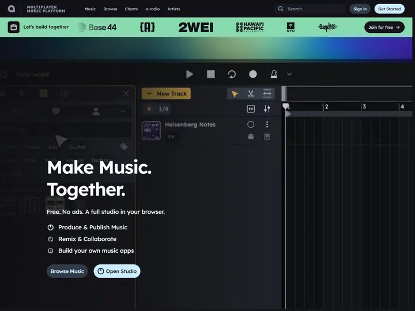
Task: Toggle the follow playhead icon
Action: coord(251,109)
